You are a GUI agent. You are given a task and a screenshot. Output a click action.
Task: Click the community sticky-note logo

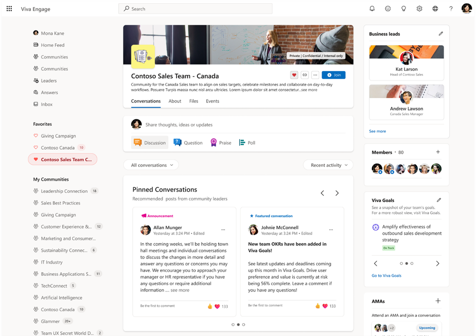(x=142, y=56)
